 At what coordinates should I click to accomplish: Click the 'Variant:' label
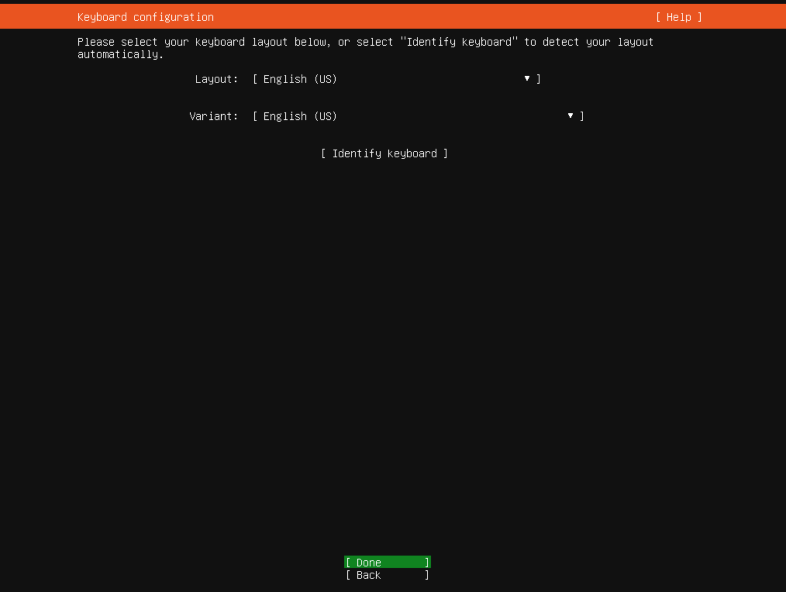(x=214, y=116)
